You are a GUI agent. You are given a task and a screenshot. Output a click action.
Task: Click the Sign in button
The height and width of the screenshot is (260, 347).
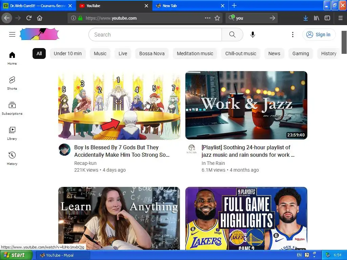pyautogui.click(x=319, y=35)
